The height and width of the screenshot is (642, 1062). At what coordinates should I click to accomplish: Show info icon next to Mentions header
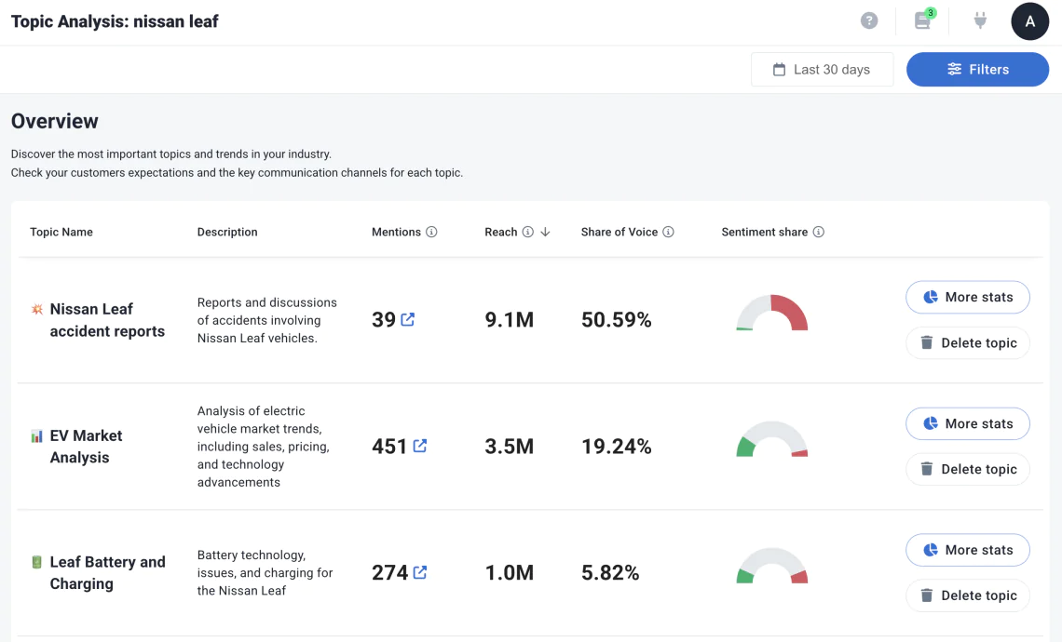[431, 232]
